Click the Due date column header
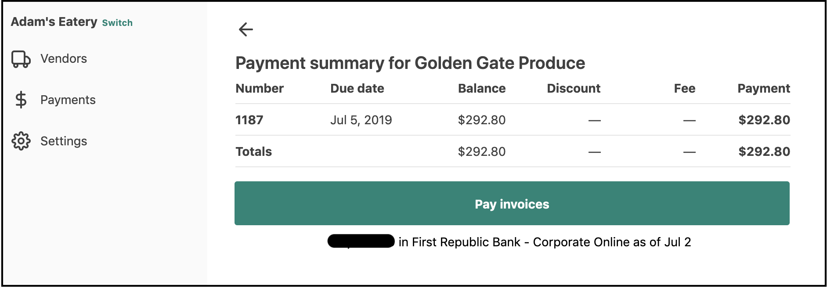Image resolution: width=827 pixels, height=288 pixels. point(357,88)
